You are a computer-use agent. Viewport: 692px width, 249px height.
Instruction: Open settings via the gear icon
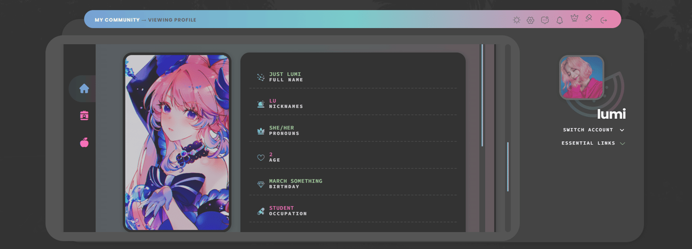point(531,20)
